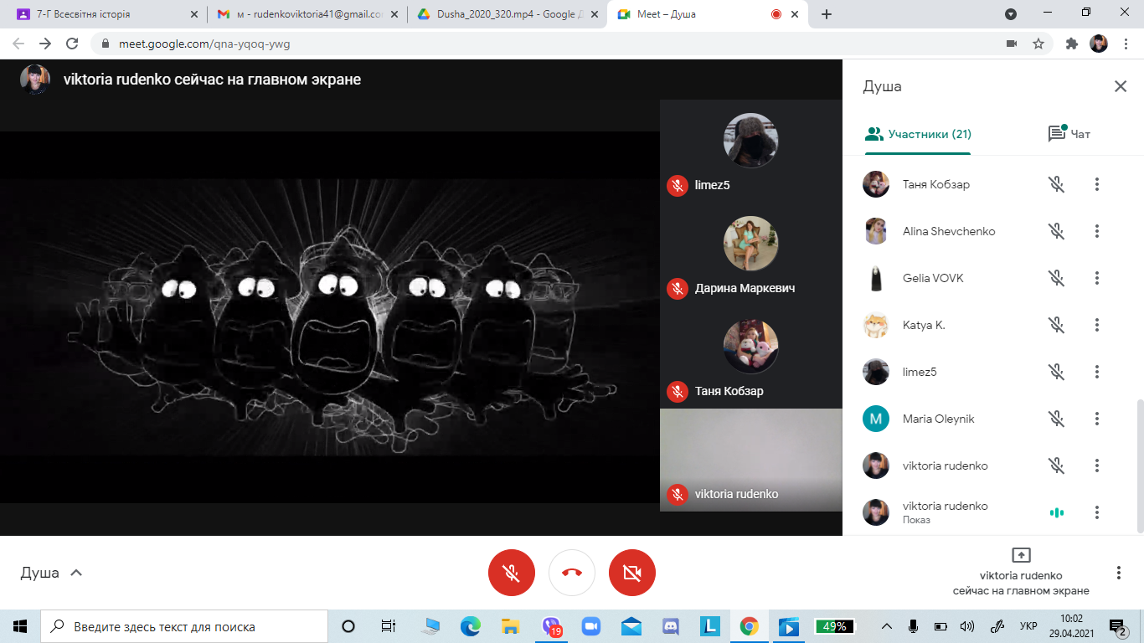Toggle the camera off button
The width and height of the screenshot is (1144, 643).
click(632, 573)
